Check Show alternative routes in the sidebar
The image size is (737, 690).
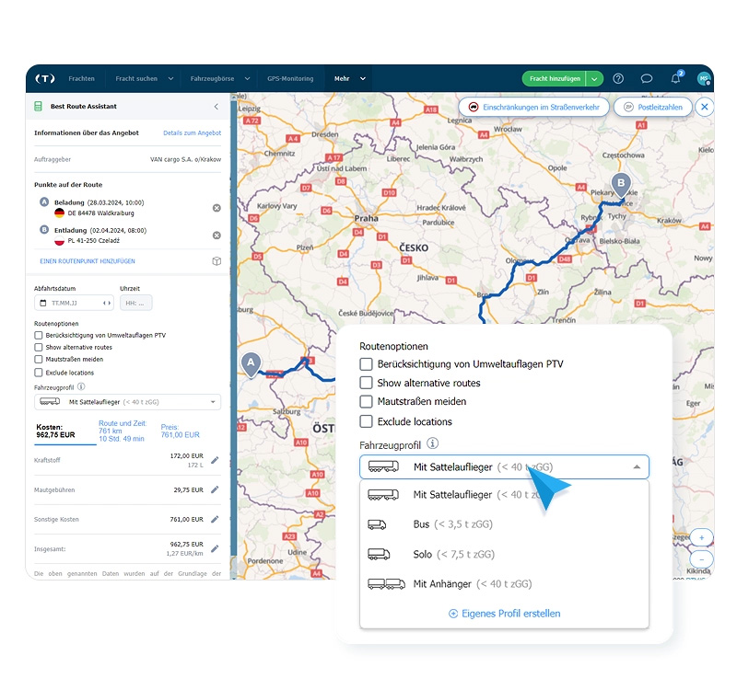[x=39, y=348]
